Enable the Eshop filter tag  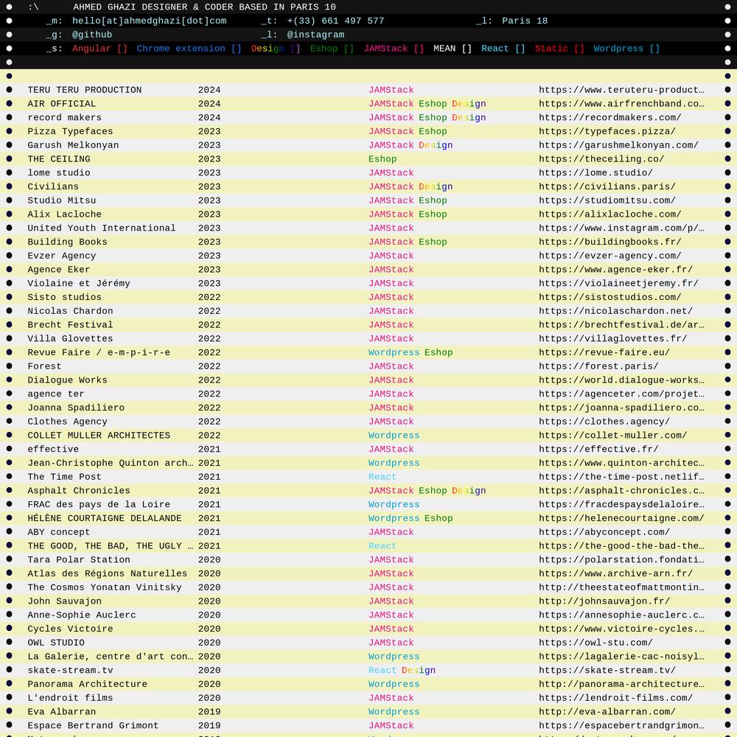332,49
